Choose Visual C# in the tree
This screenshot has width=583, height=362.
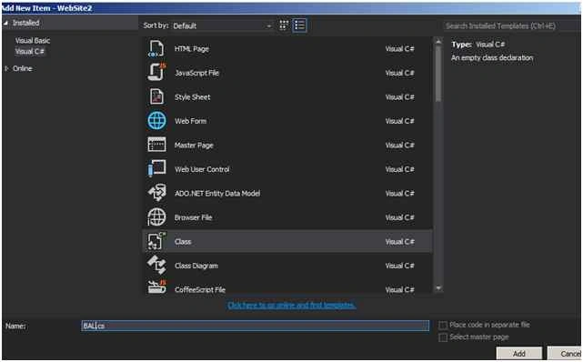point(29,51)
